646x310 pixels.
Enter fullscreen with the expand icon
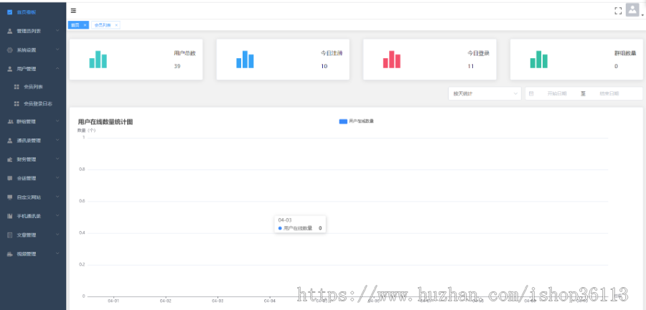click(617, 11)
